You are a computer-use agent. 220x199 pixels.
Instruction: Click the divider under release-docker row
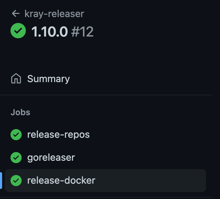point(106,197)
